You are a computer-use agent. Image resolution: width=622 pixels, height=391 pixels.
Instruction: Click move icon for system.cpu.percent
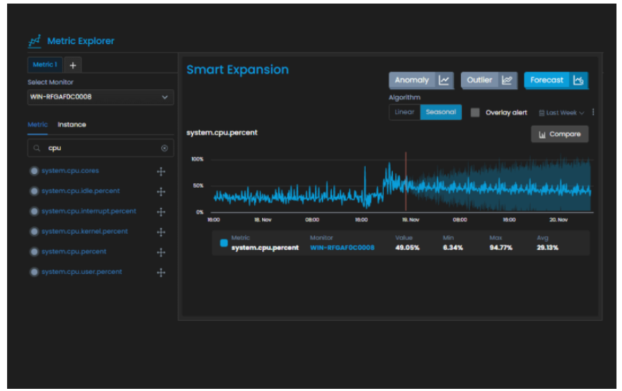[x=161, y=252]
